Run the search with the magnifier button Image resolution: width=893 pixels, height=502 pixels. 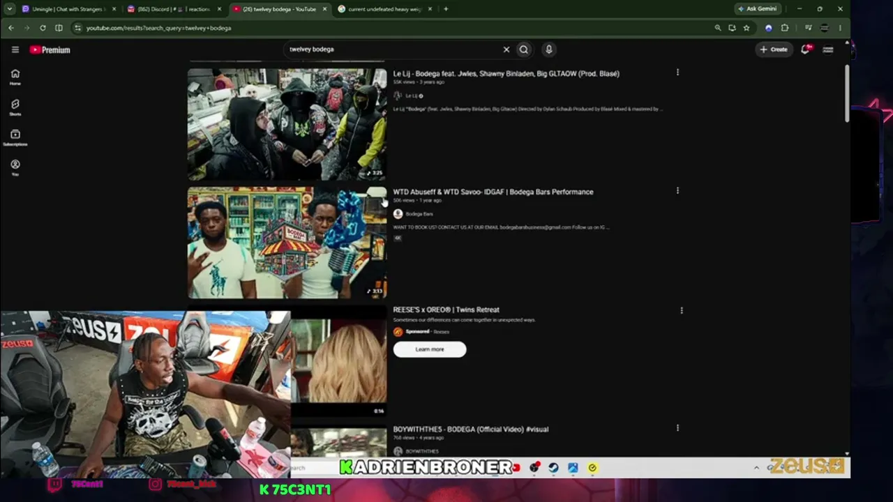(524, 50)
